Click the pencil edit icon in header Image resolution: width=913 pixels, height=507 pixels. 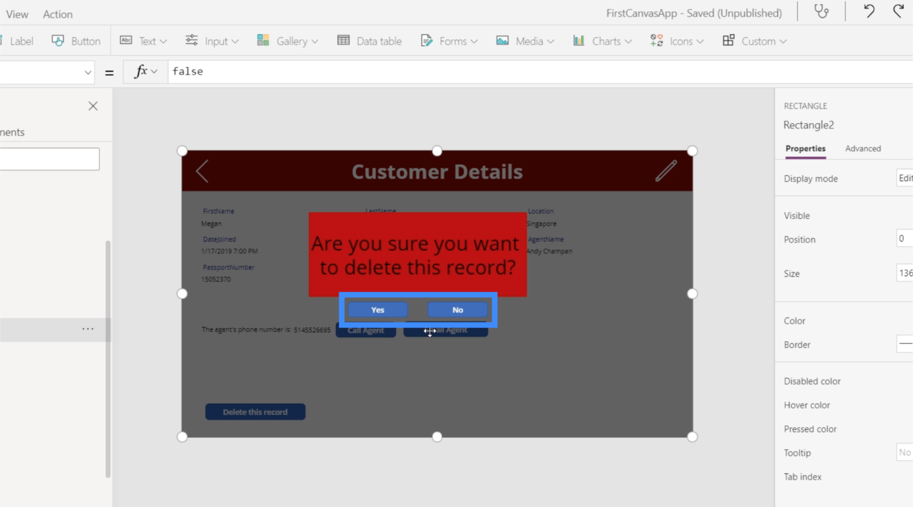[x=666, y=171]
